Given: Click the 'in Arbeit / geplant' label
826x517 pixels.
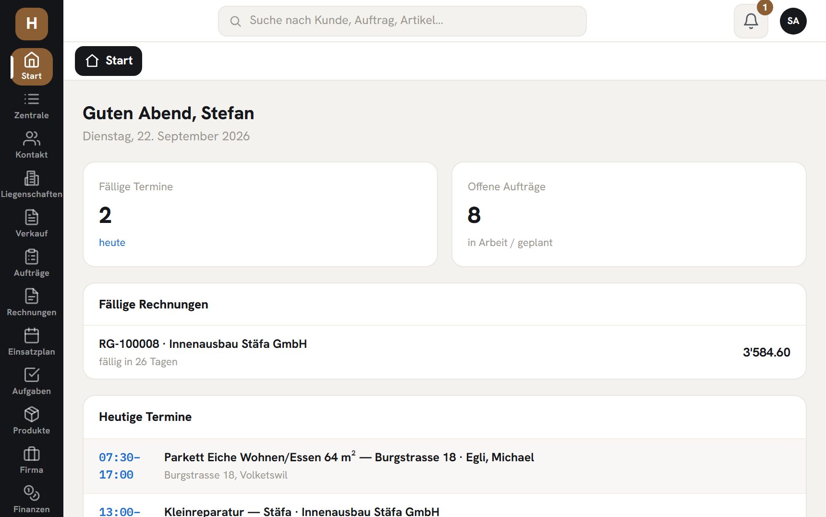Looking at the screenshot, I should click(x=510, y=243).
